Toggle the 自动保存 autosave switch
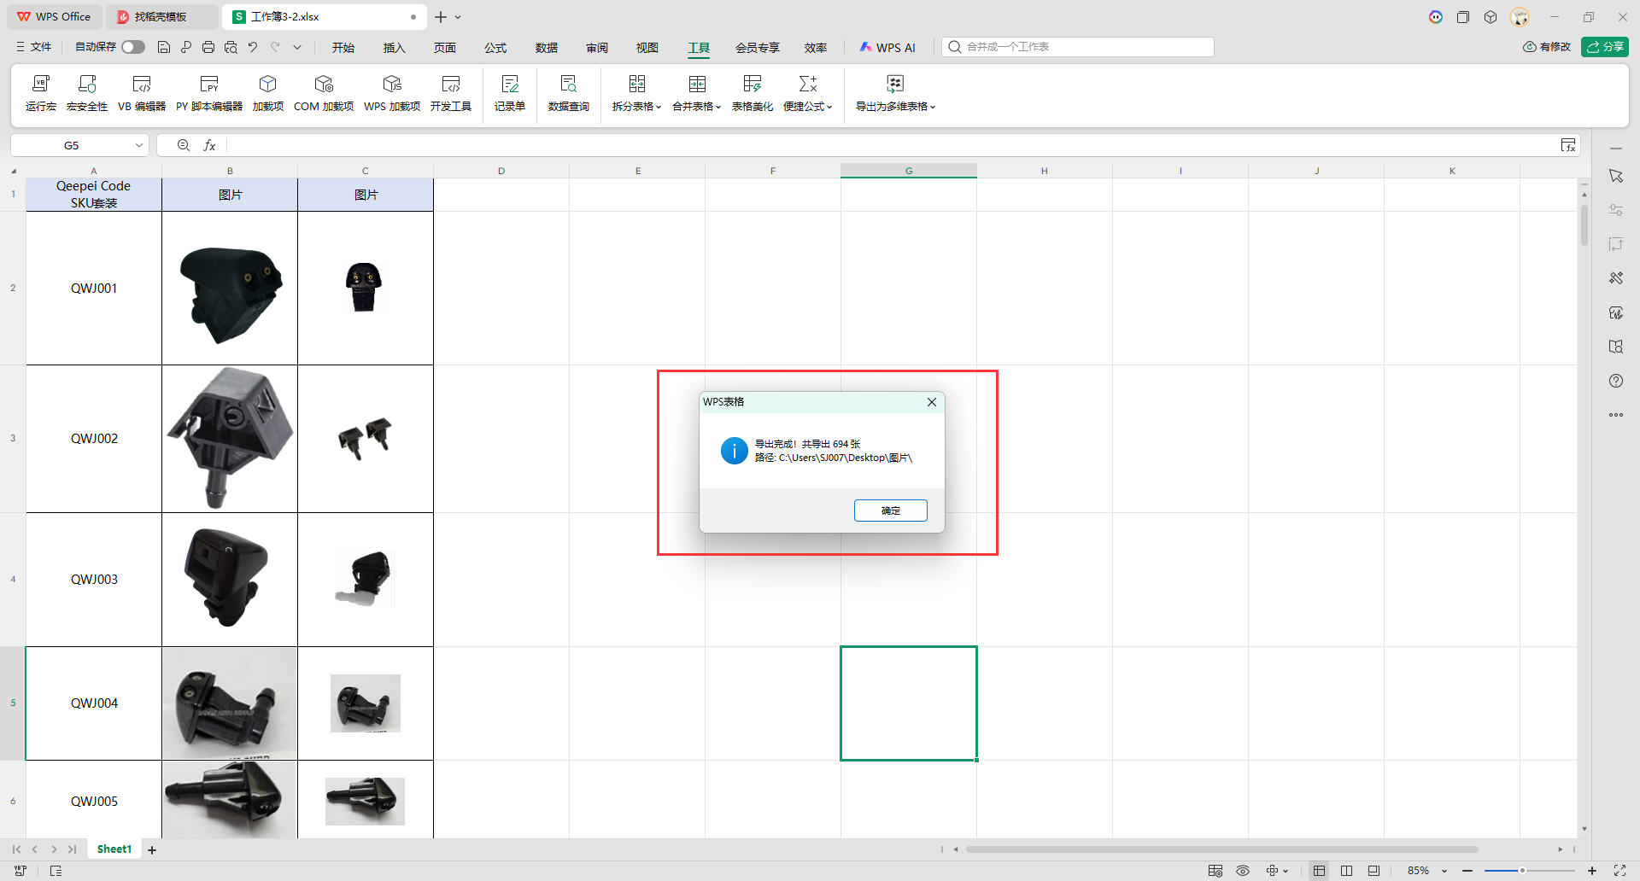1640x881 pixels. pyautogui.click(x=132, y=47)
